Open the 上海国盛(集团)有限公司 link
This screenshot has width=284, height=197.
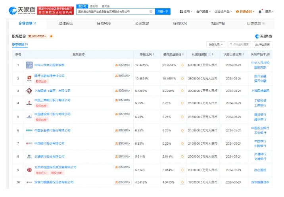point(52,91)
